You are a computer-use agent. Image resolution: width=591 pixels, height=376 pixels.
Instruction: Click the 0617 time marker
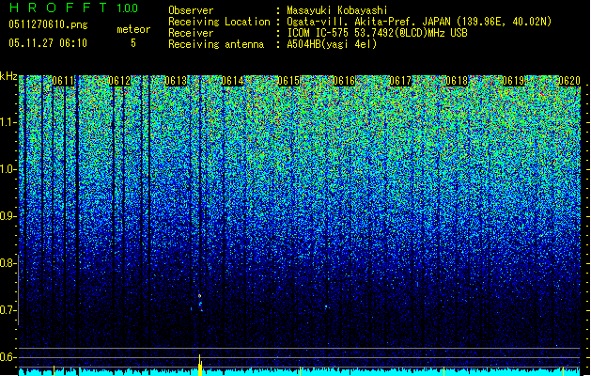click(x=400, y=81)
